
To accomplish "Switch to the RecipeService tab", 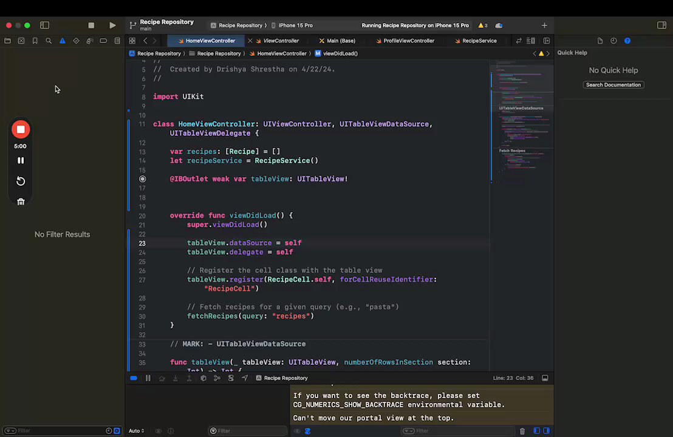I will (479, 41).
